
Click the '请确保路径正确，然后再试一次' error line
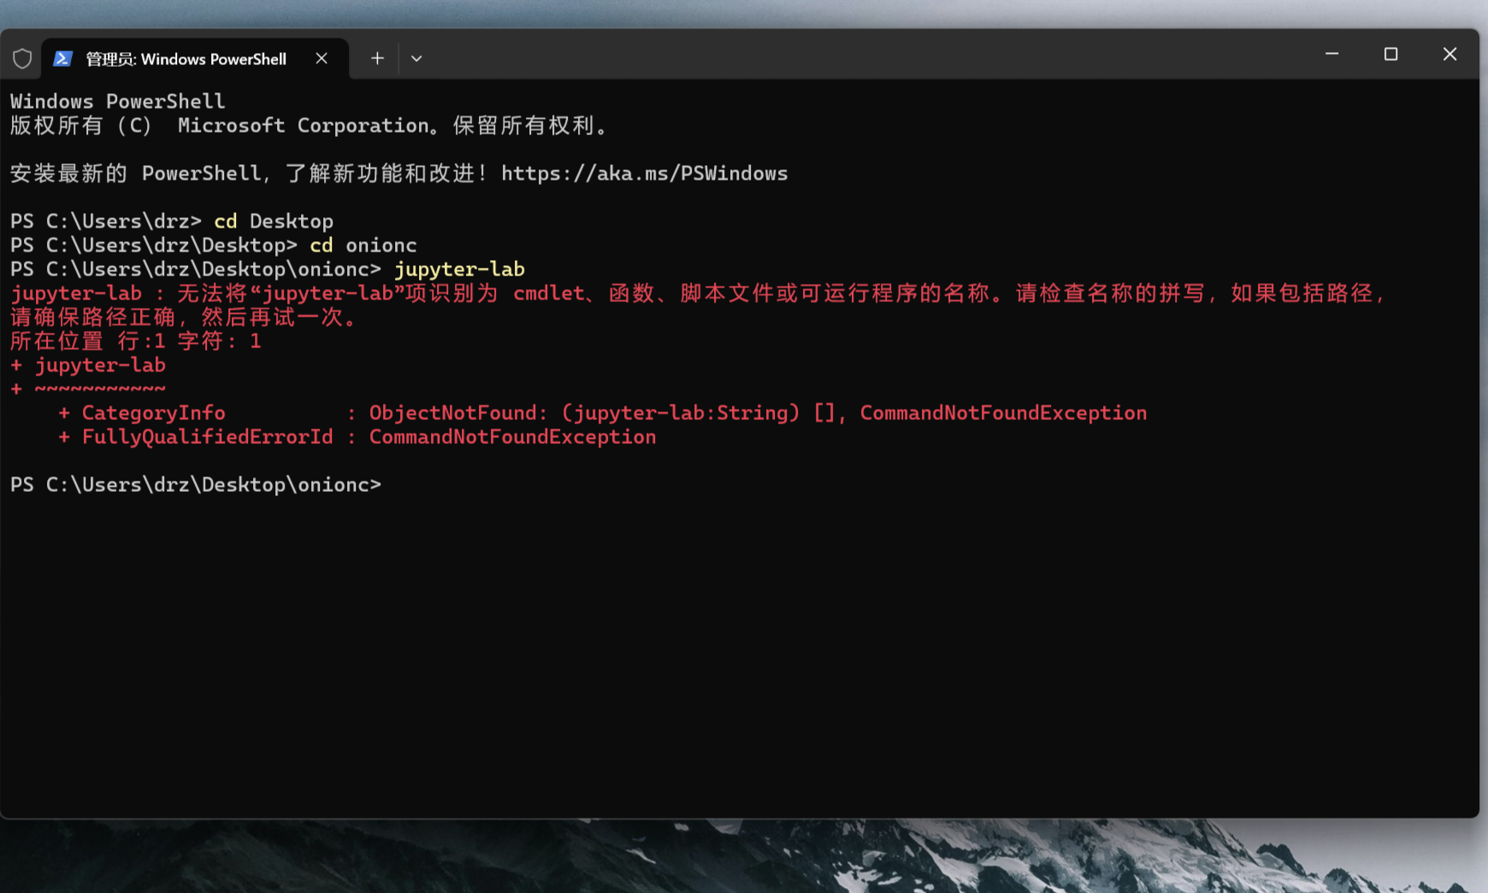click(x=184, y=317)
